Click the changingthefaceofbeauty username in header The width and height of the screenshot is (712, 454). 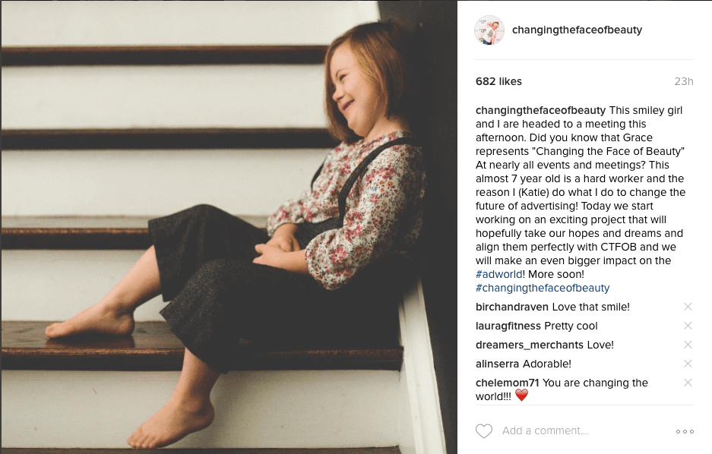point(577,30)
